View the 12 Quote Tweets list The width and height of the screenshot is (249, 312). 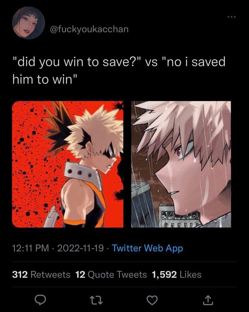[x=111, y=274]
